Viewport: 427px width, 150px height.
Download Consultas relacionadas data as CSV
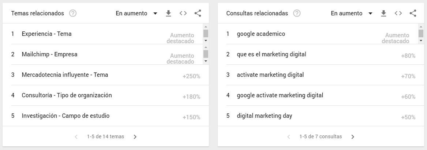[x=383, y=14]
